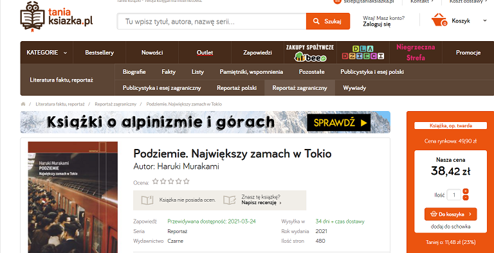Image resolution: width=494 pixels, height=253 pixels.
Task: Click the book title heading 'Podziemie. Największy zamach w Tokio'
Action: (232, 153)
